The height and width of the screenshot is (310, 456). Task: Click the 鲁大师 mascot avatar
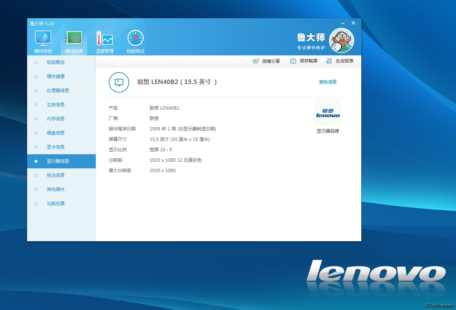point(341,41)
